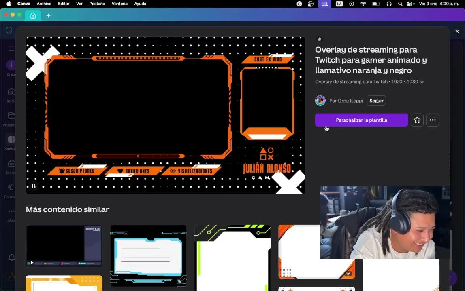Click the battery status icon
The image size is (465, 291).
point(376,4)
